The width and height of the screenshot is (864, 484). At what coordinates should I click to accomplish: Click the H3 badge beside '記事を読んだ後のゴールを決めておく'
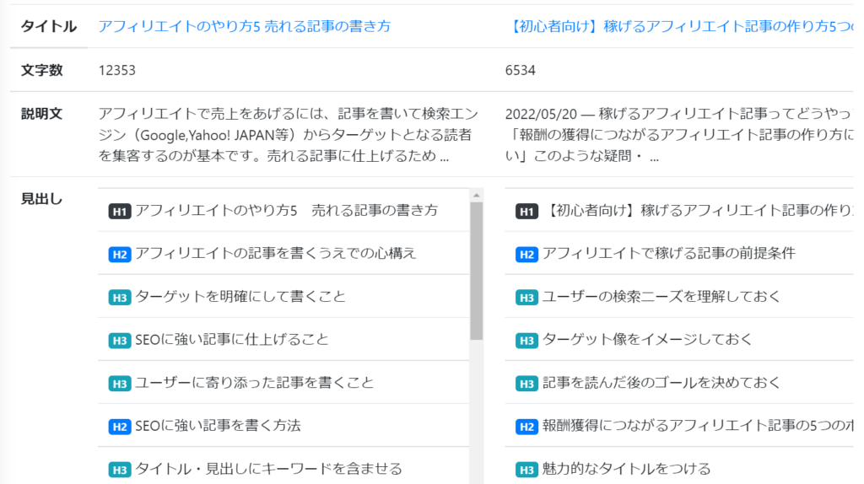click(526, 384)
